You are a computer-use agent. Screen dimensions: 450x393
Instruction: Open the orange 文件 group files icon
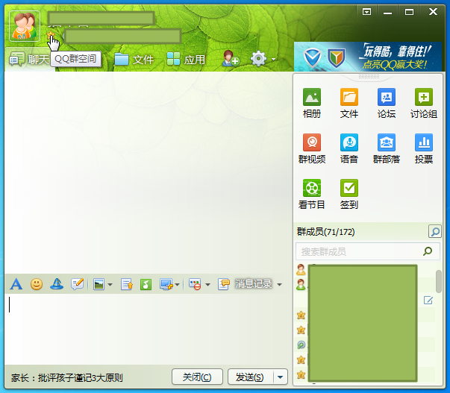(349, 103)
